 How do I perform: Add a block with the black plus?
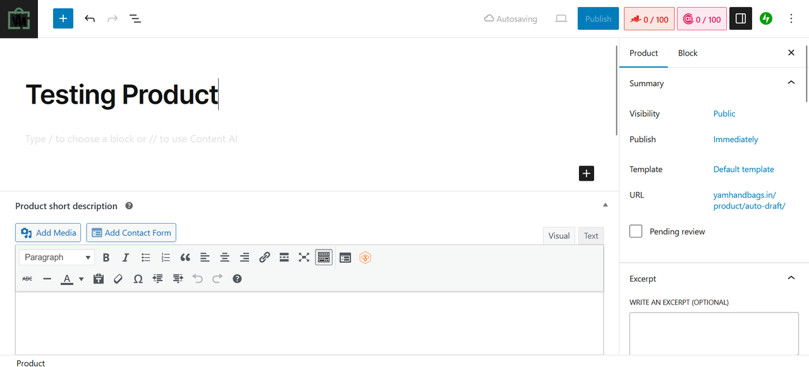pos(587,173)
